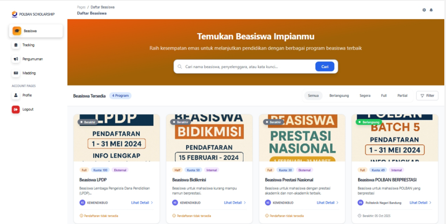Click Berakhir badge on LPDP poster

tap(88, 122)
